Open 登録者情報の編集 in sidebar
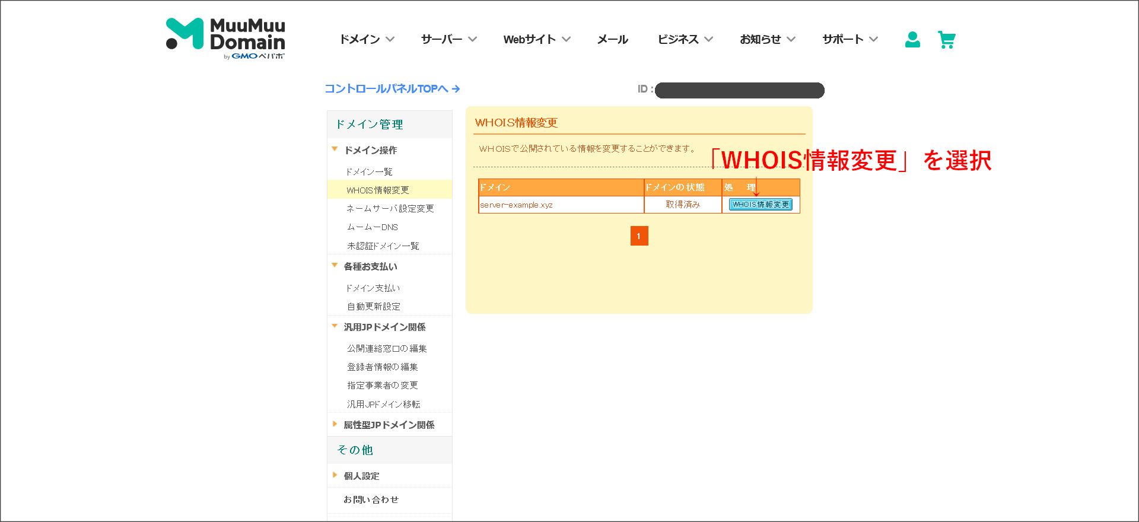 [383, 367]
